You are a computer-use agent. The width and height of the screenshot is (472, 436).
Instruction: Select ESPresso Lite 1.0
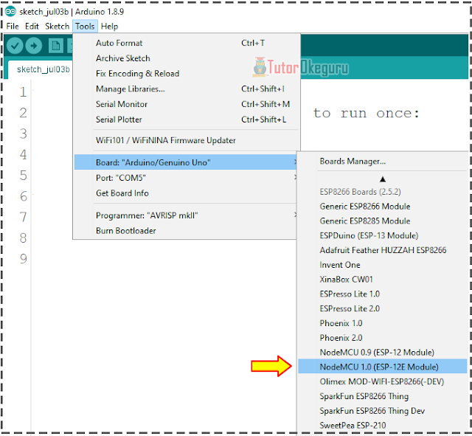[382, 294]
